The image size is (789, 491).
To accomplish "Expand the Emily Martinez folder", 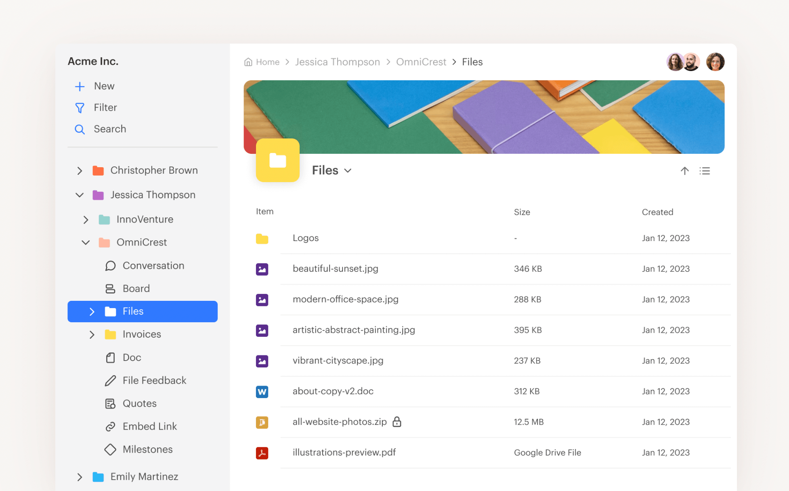I will pyautogui.click(x=80, y=477).
